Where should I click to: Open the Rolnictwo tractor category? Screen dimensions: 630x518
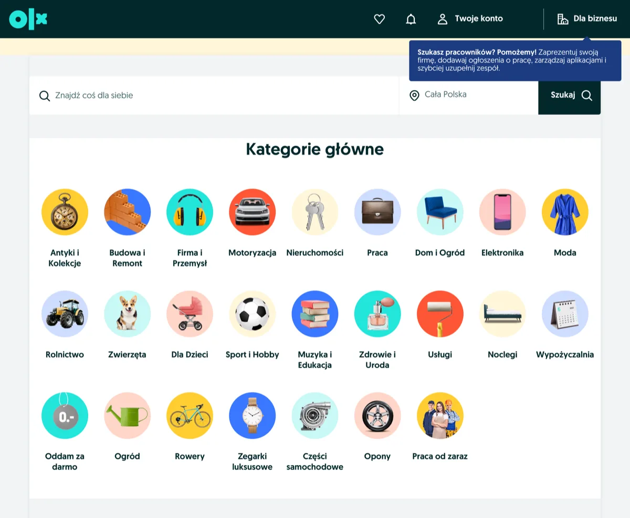click(x=65, y=314)
